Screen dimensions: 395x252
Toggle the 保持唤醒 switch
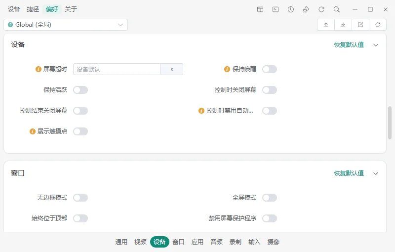tap(270, 69)
